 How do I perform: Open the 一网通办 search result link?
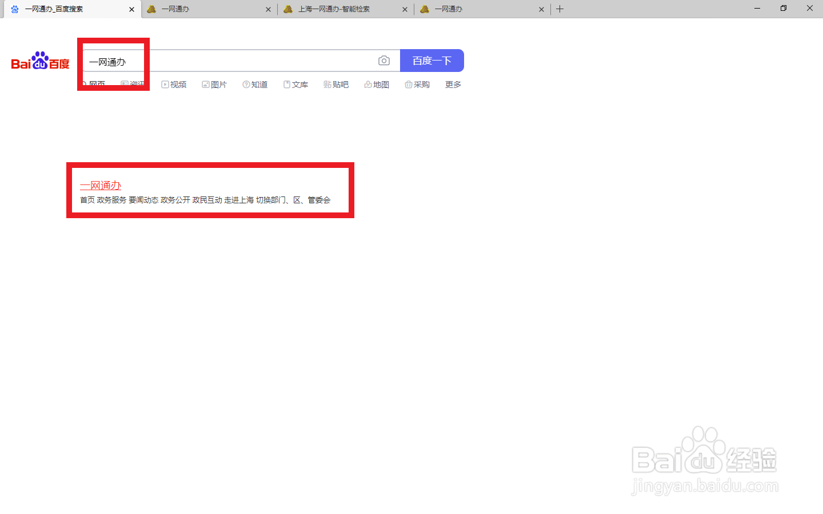tap(101, 185)
